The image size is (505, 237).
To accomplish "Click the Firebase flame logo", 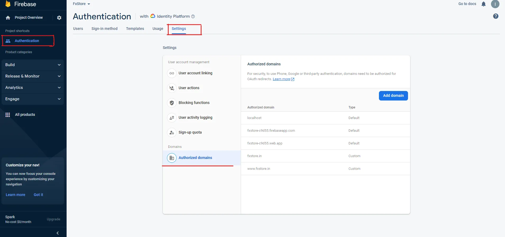I will 8,4.
